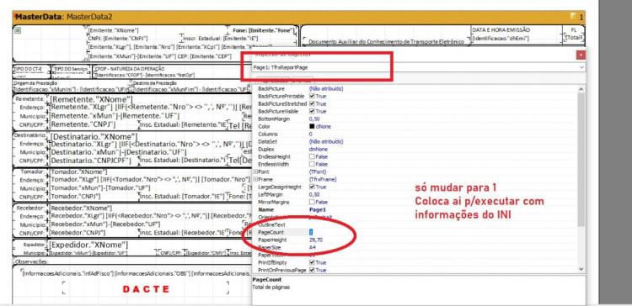
Task: Expand the Font property node
Action: (255, 171)
